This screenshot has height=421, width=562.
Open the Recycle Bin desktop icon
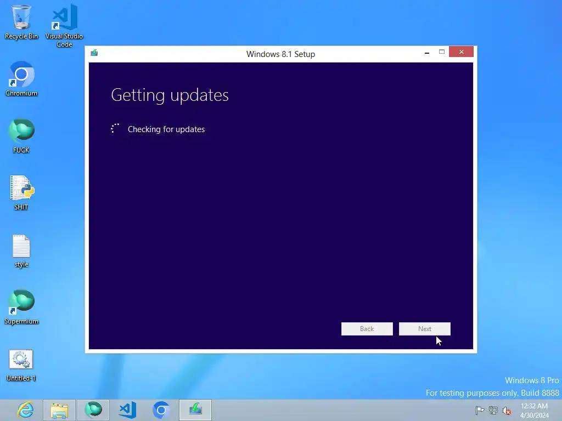pos(21,21)
